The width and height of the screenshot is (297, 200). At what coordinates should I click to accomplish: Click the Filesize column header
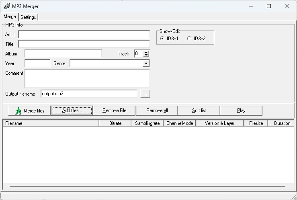pyautogui.click(x=256, y=123)
